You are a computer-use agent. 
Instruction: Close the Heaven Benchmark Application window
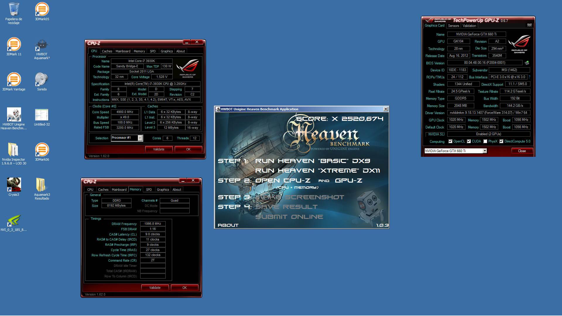coord(386,109)
